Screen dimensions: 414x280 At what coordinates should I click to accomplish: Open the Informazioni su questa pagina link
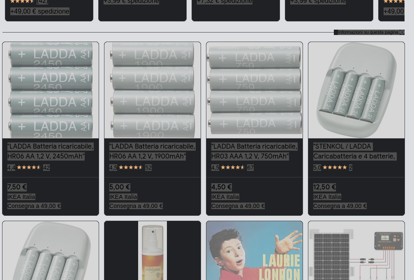coord(368,32)
